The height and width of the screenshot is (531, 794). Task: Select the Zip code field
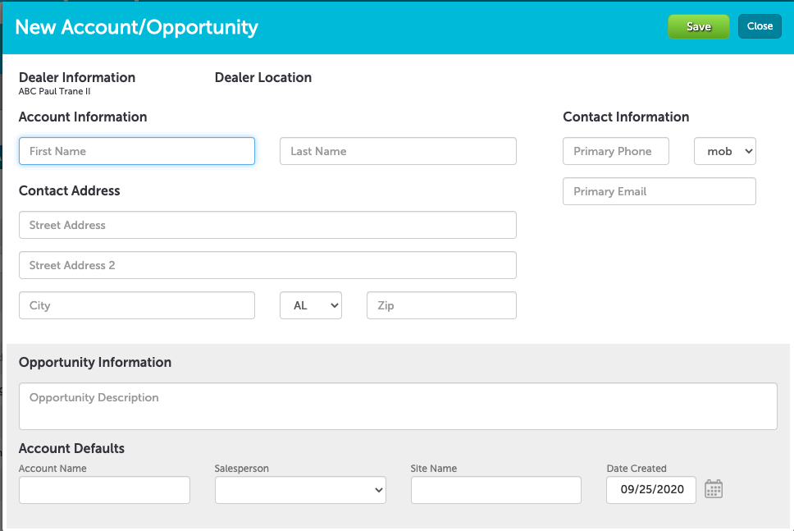click(x=441, y=305)
